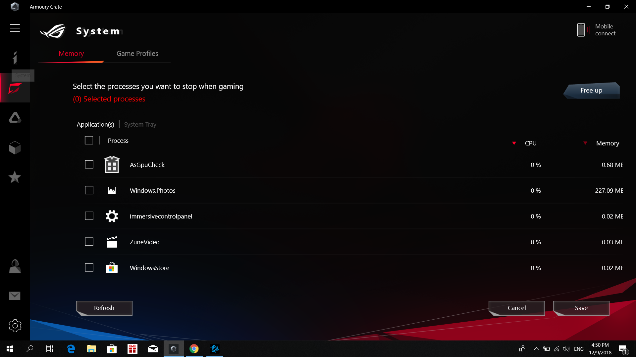Image resolution: width=636 pixels, height=357 pixels.
Task: Open the device info sidebar icon
Action: coord(15,58)
